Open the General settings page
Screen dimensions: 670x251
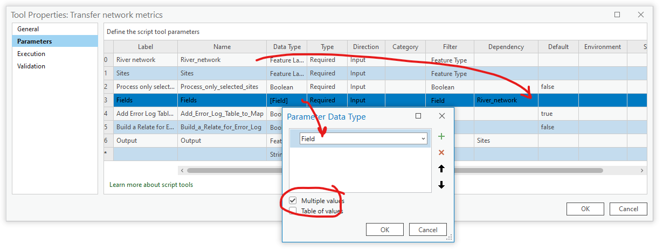pyautogui.click(x=28, y=29)
